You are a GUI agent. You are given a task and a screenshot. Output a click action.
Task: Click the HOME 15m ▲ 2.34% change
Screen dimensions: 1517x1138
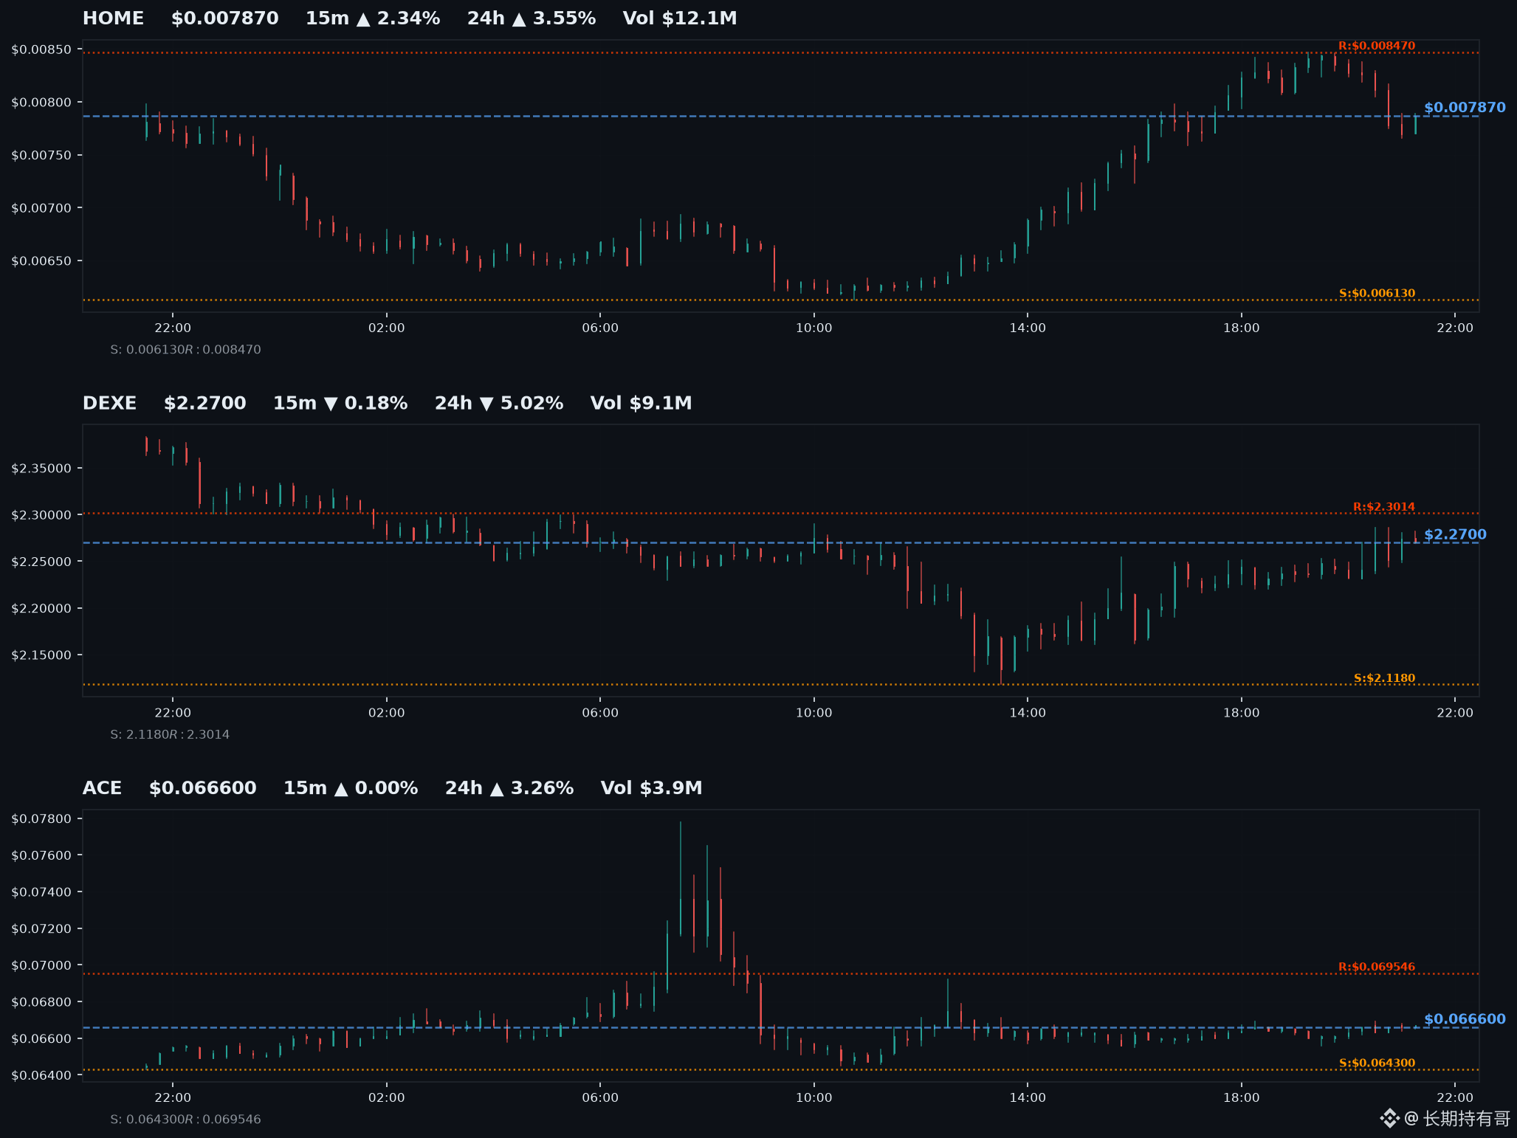(373, 18)
